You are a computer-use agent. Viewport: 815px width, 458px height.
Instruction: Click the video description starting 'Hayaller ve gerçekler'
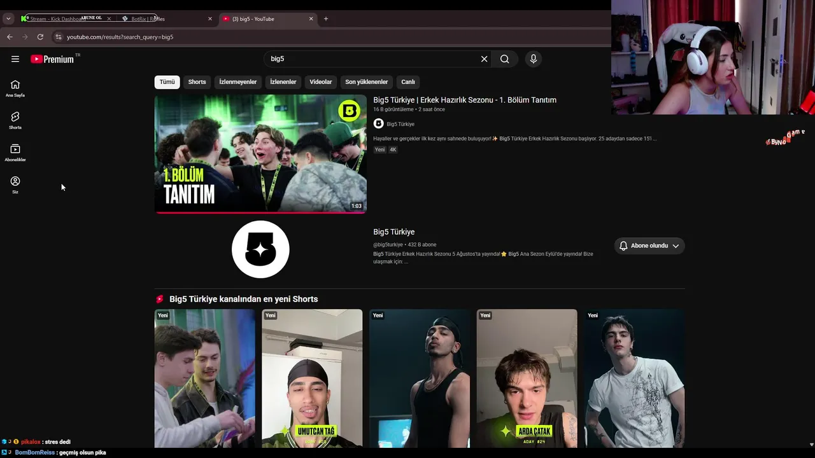(515, 139)
